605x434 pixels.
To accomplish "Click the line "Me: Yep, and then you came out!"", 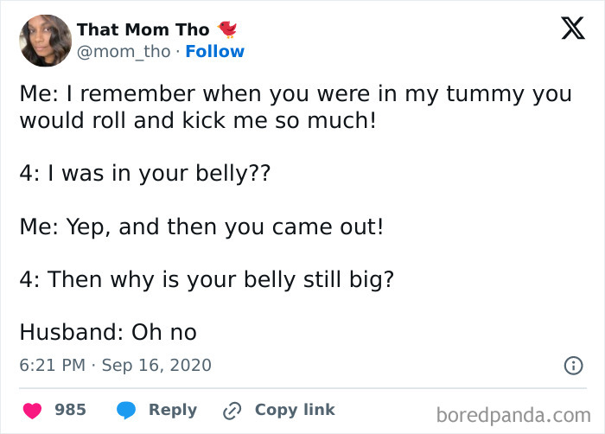I will pos(201,227).
